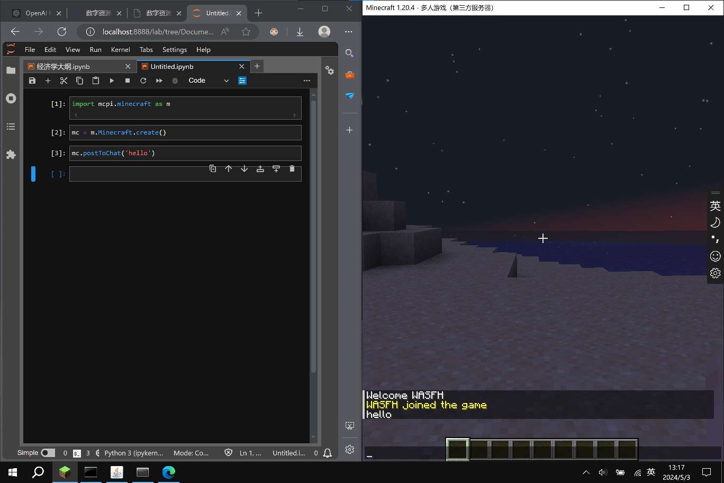Image resolution: width=724 pixels, height=483 pixels.
Task: Open the cell type Code dropdown
Action: tap(209, 80)
